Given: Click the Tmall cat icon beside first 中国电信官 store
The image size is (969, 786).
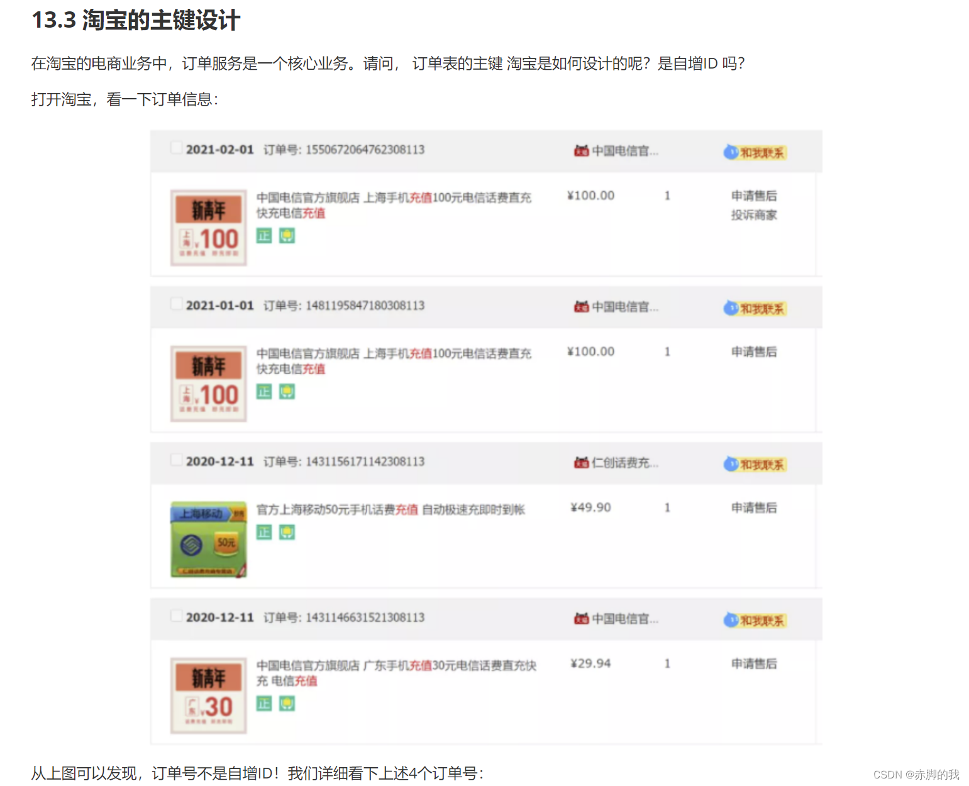Looking at the screenshot, I should point(582,151).
